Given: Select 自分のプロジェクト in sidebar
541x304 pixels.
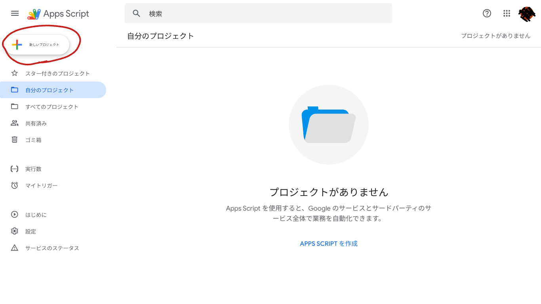Looking at the screenshot, I should pos(53,90).
